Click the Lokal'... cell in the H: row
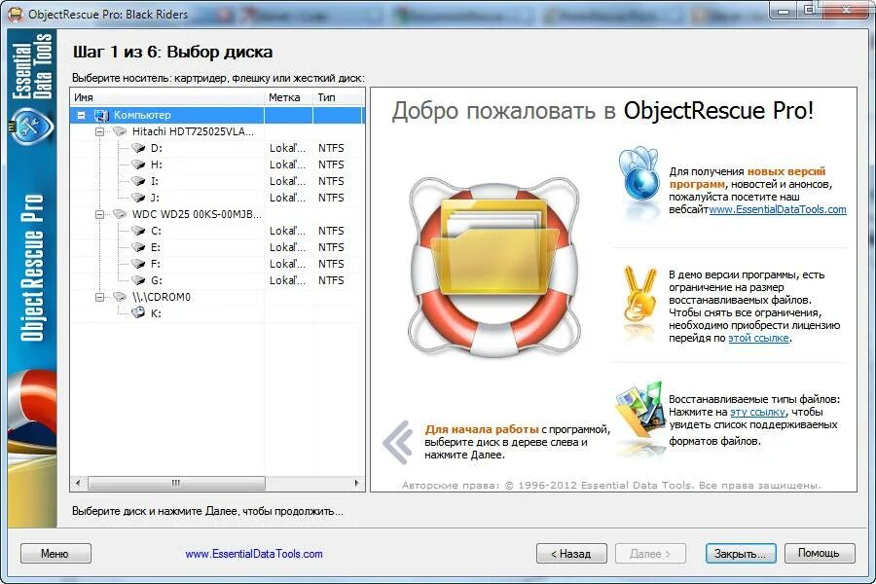876x584 pixels. pyautogui.click(x=287, y=164)
